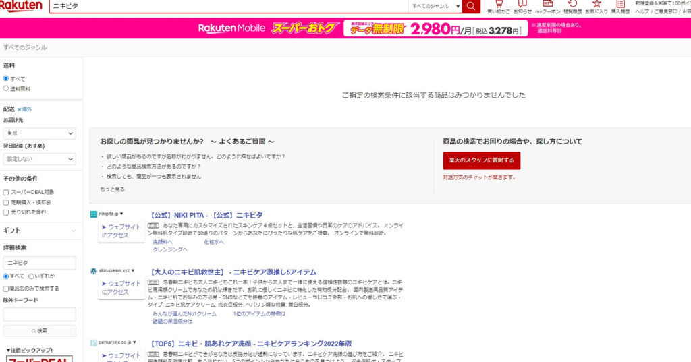The height and width of the screenshot is (362, 691).
Task: Select the 送料無料 free shipping radio
Action: click(5, 88)
